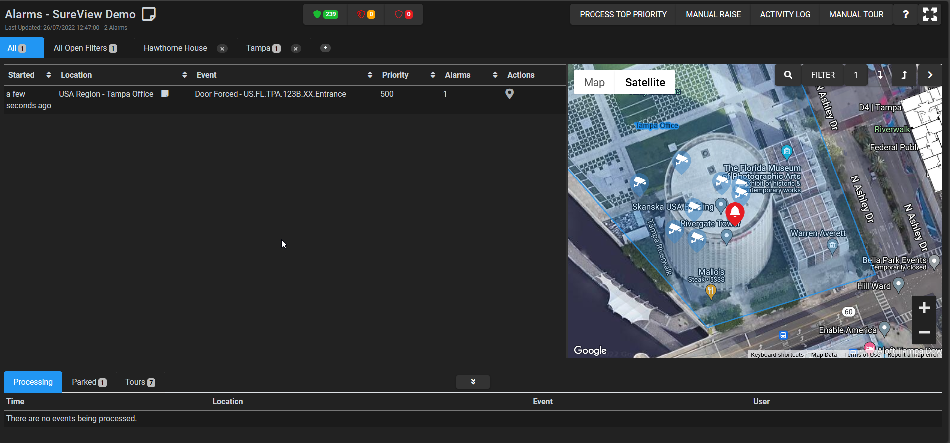The image size is (950, 443).
Task: Open the help question mark button
Action: tap(906, 14)
